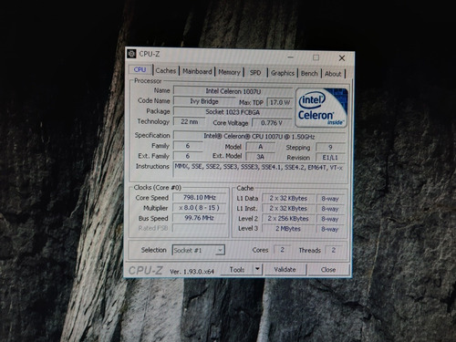This screenshot has width=456, height=342.
Task: Open the Memory tab
Action: coord(229,72)
